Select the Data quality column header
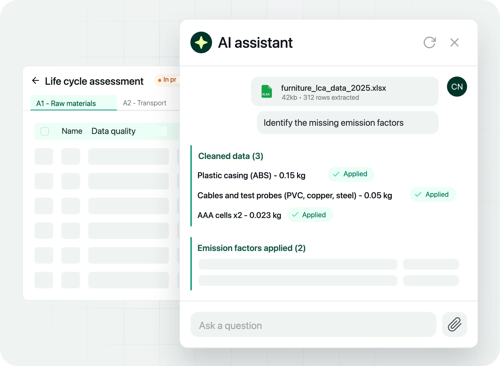This screenshot has height=366, width=500. click(113, 131)
